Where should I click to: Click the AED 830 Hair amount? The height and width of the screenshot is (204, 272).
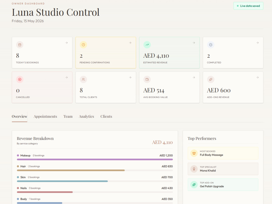167,166
